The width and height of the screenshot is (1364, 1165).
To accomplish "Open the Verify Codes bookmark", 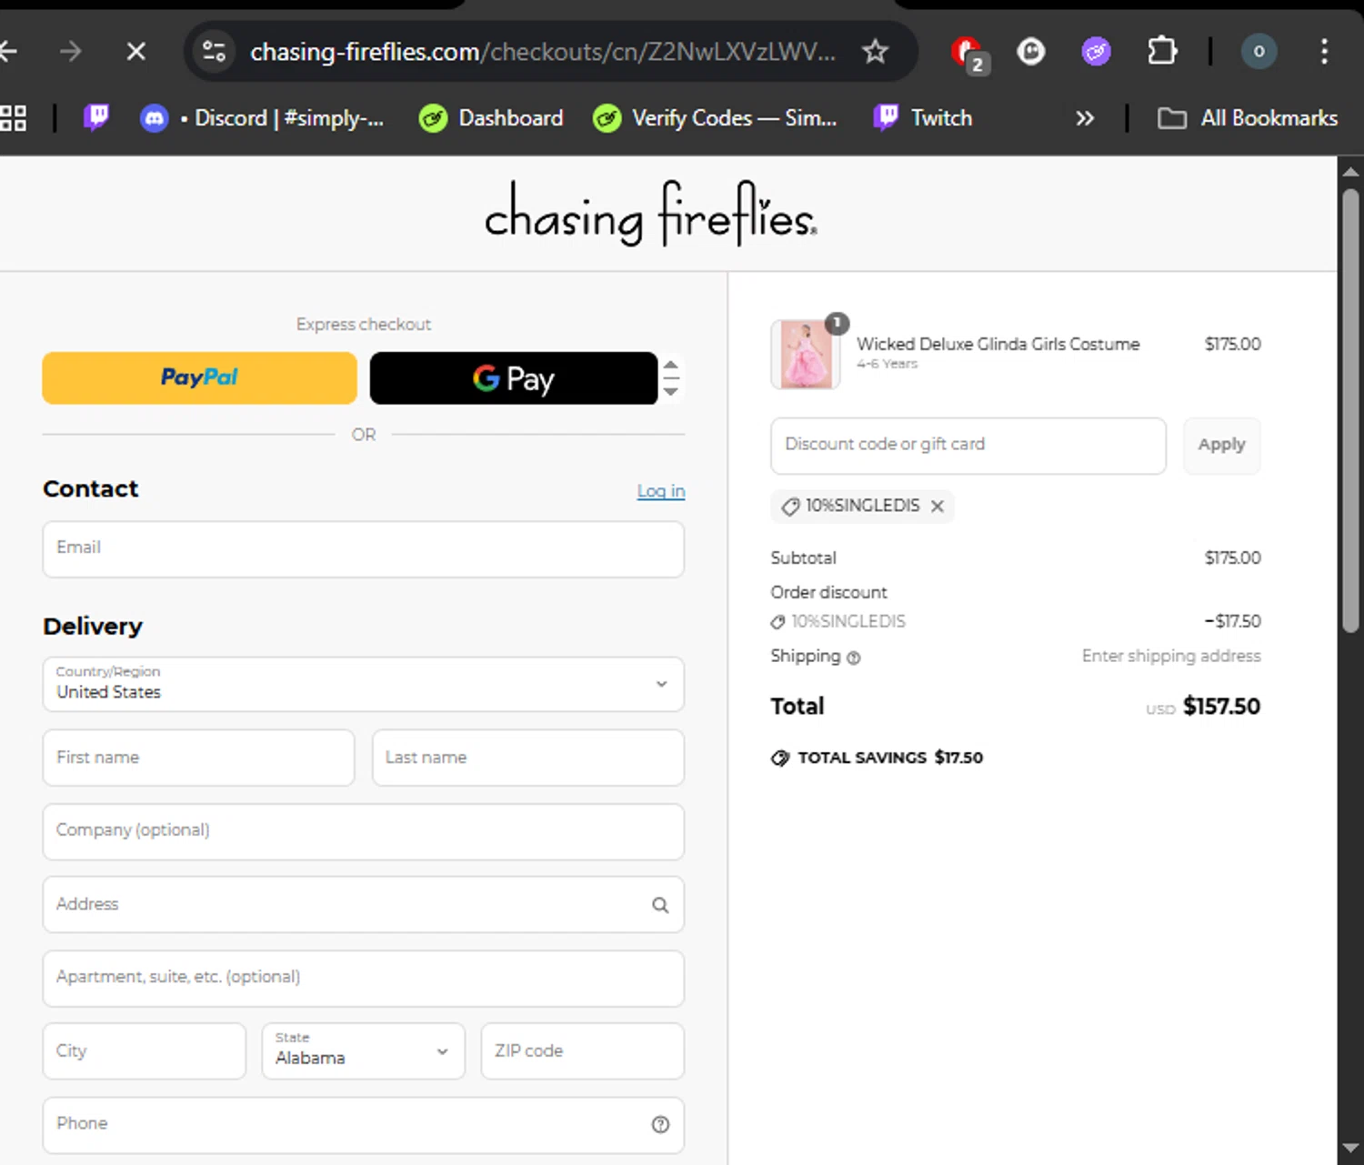I will [x=715, y=118].
